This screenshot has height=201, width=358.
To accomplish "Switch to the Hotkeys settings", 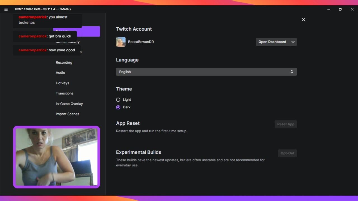I will tap(62, 83).
